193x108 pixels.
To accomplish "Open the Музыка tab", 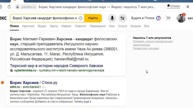I will coord(135,26).
